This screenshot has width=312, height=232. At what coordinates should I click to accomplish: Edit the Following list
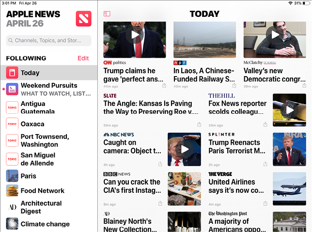[x=83, y=58]
